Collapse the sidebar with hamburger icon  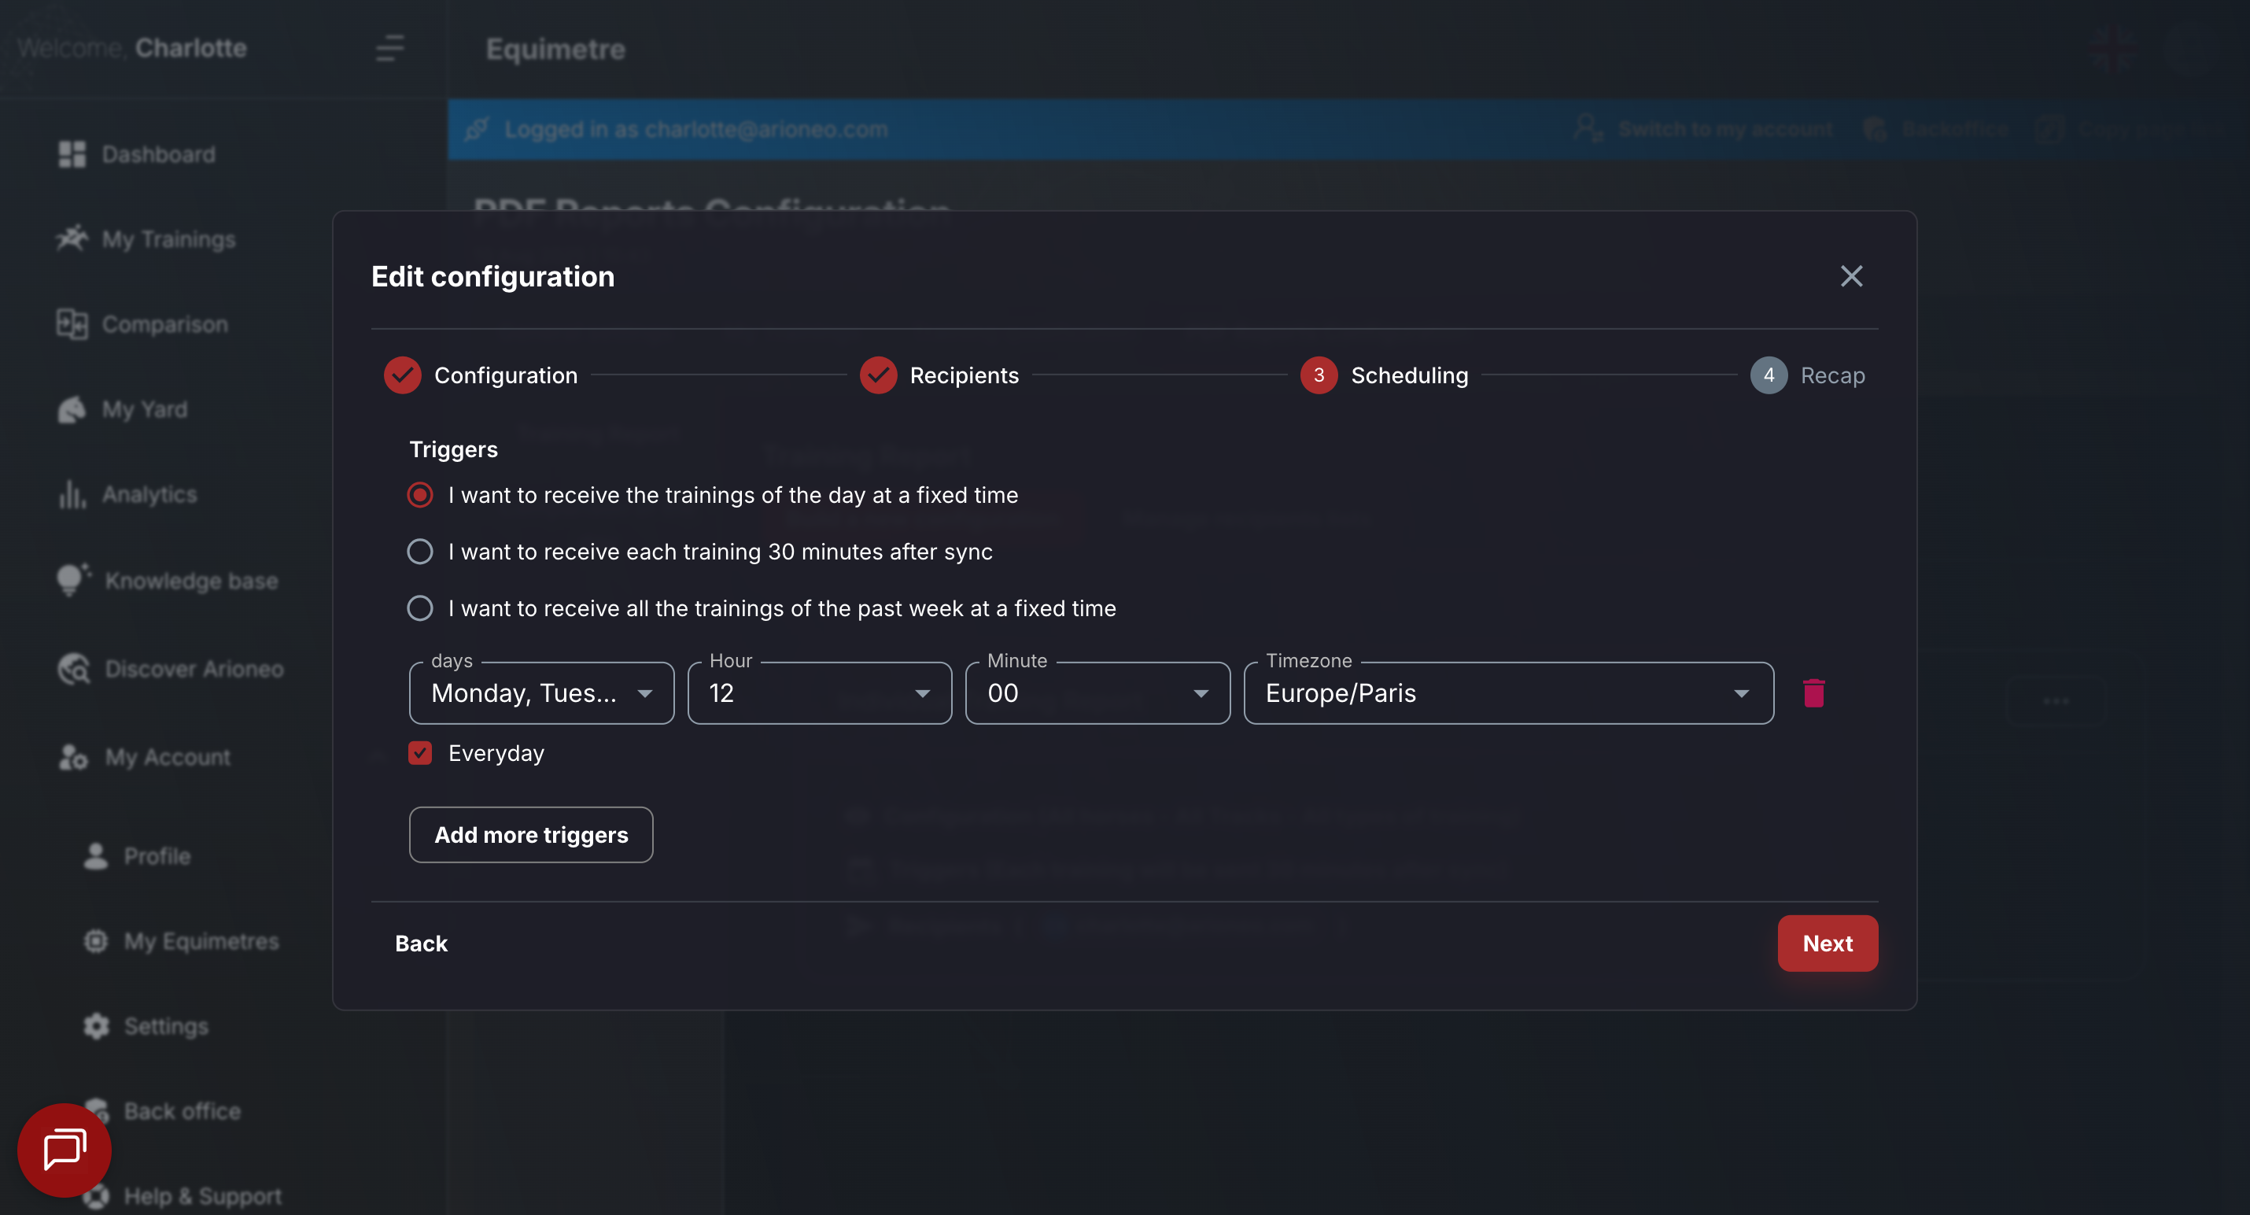(389, 48)
